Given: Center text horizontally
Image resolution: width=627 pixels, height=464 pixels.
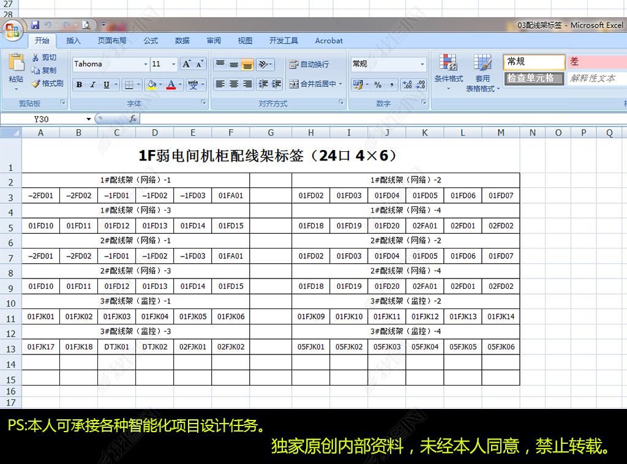Looking at the screenshot, I should click(x=234, y=84).
